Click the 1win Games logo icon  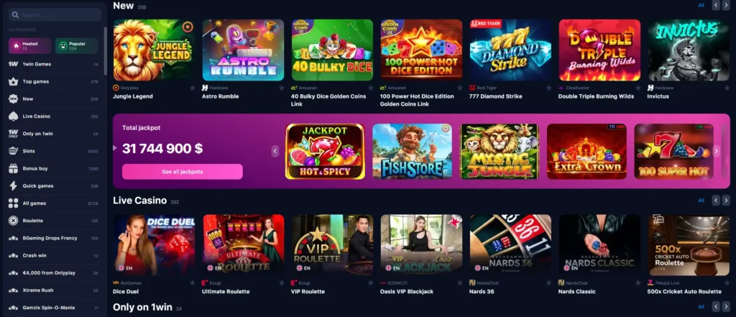click(x=13, y=64)
